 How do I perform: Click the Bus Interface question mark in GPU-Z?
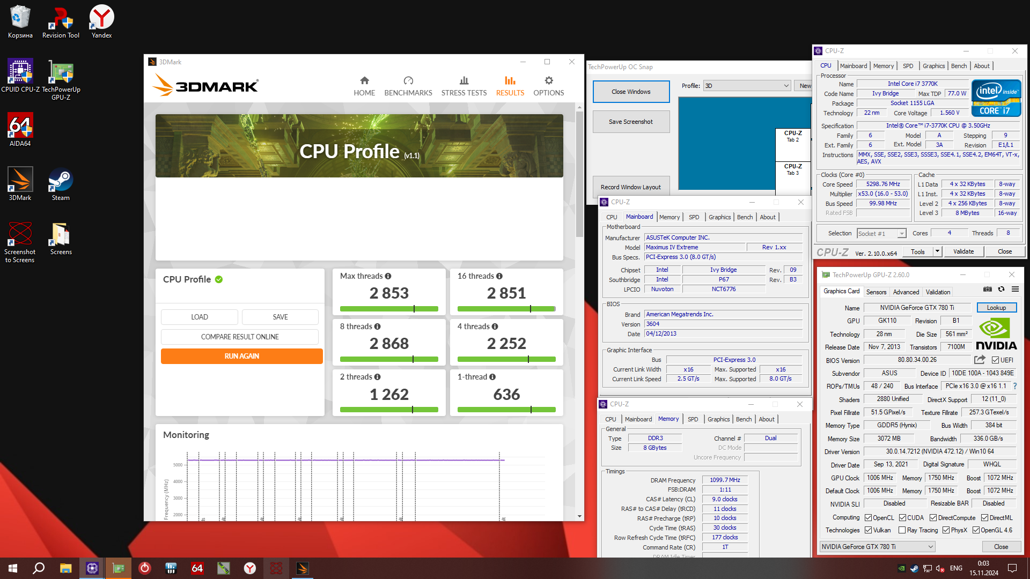1015,386
